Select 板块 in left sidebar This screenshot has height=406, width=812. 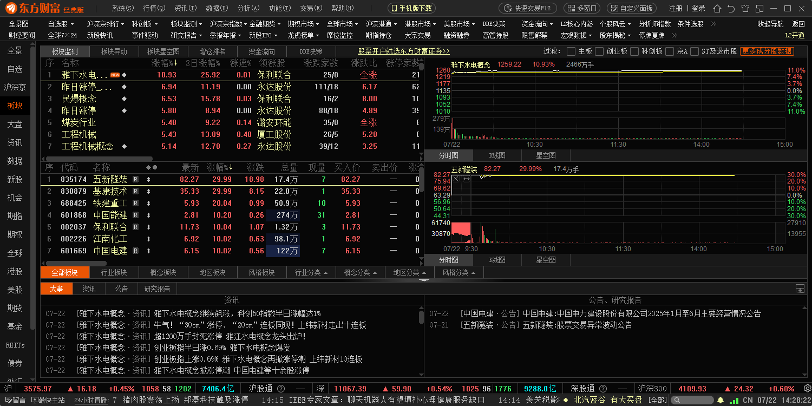coord(15,106)
